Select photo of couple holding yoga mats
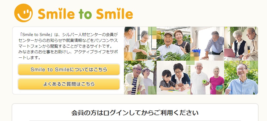Image resolution: width=267 pixels, height=121 pixels. point(207,78)
